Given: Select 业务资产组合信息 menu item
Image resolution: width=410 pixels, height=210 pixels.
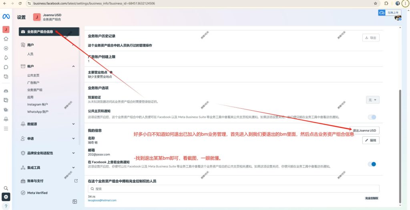Looking at the screenshot, I should 49,32.
